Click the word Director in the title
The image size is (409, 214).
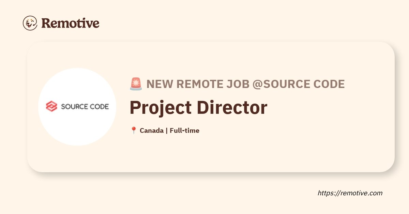pyautogui.click(x=232, y=108)
